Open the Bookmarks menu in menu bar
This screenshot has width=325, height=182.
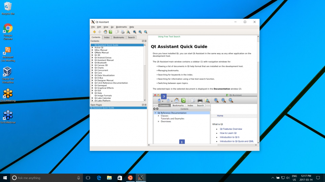121,27
